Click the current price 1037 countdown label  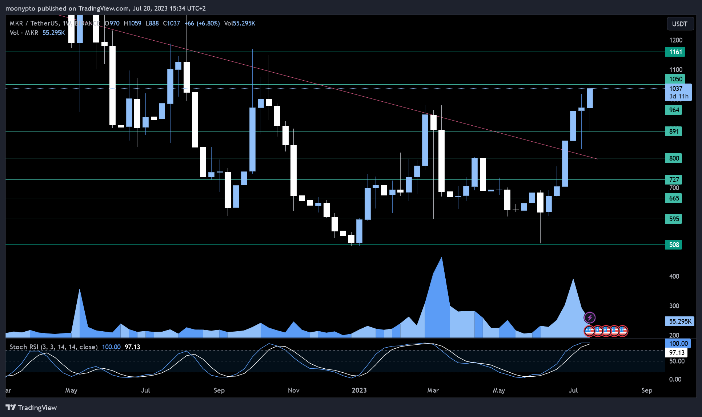click(x=678, y=92)
